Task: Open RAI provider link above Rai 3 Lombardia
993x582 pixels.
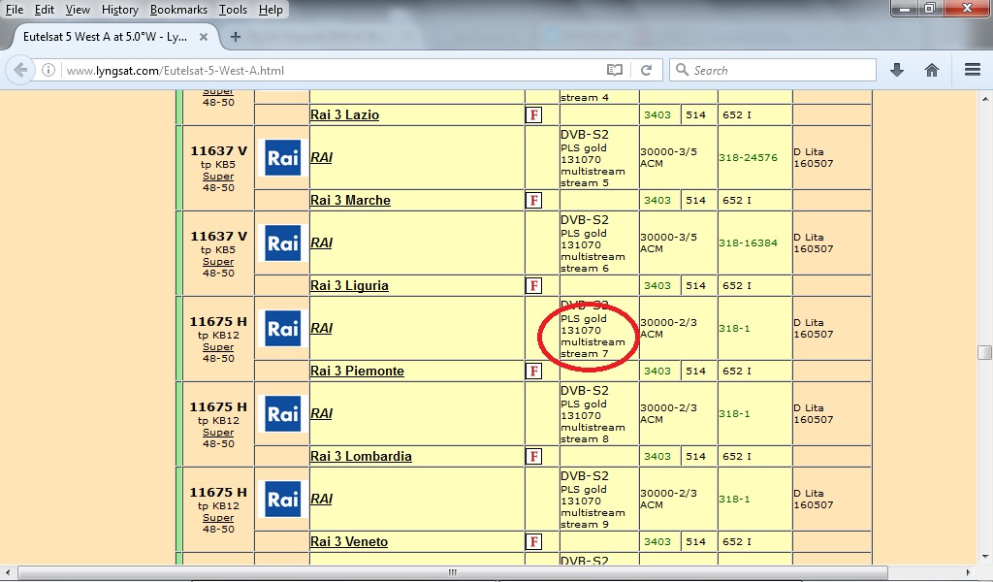Action: click(322, 413)
